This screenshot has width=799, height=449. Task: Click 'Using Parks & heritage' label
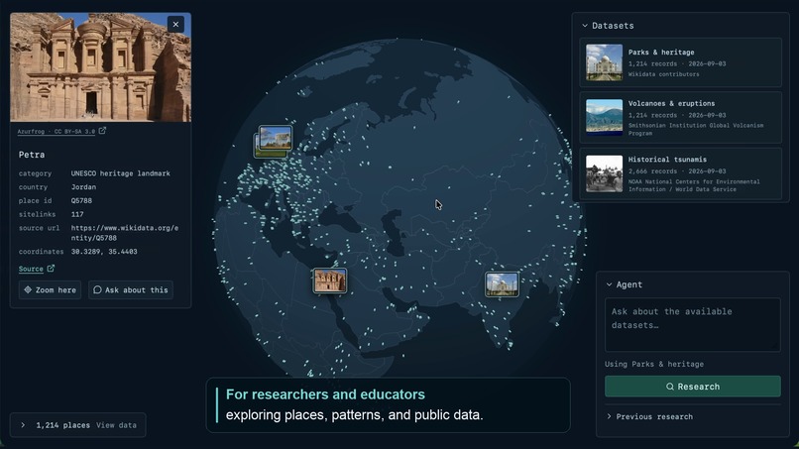[654, 364]
